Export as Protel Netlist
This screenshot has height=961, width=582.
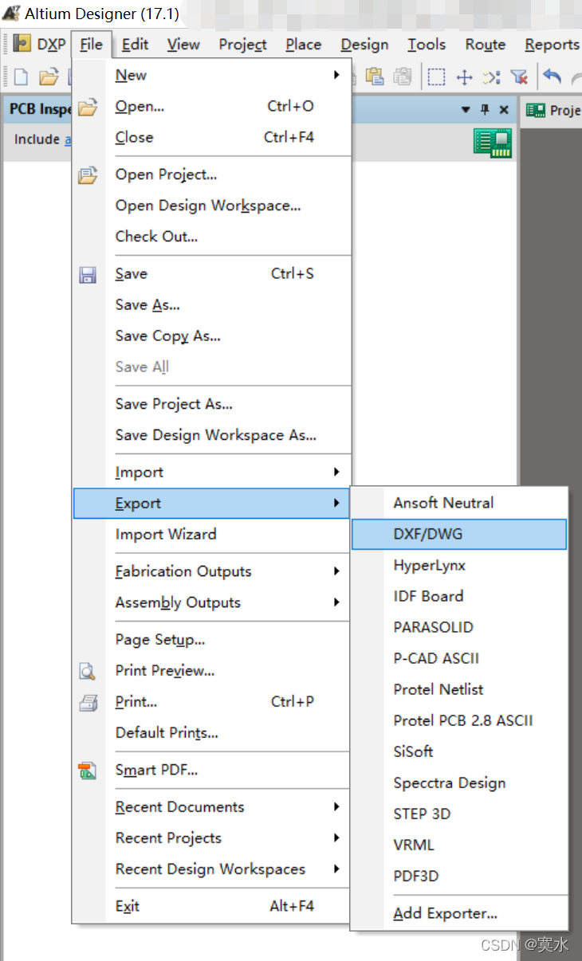(459, 690)
